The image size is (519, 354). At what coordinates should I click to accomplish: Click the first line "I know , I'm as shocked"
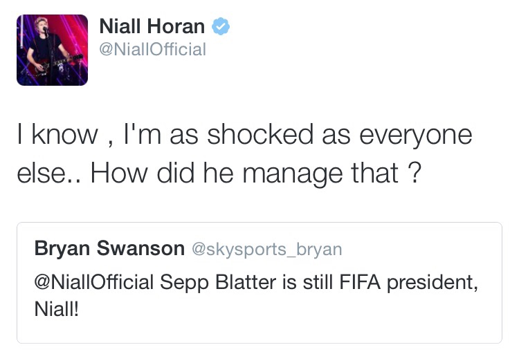(x=165, y=135)
